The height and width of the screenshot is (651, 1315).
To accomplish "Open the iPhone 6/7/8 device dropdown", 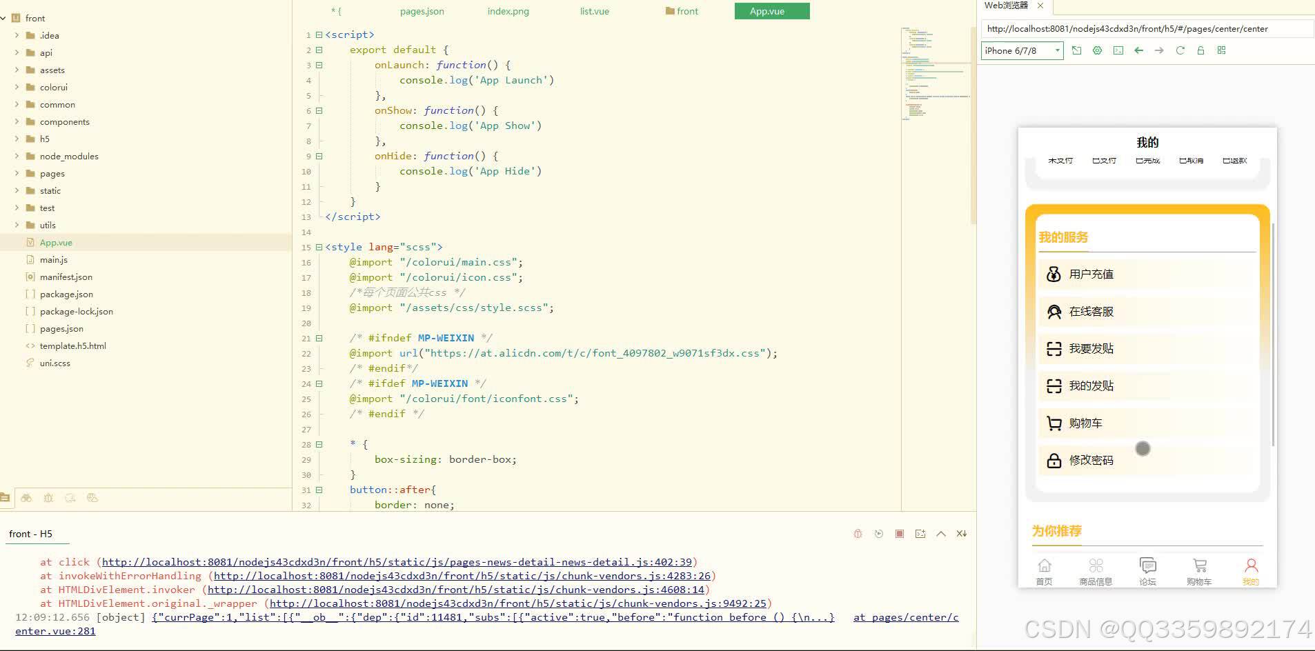I will coord(1022,50).
